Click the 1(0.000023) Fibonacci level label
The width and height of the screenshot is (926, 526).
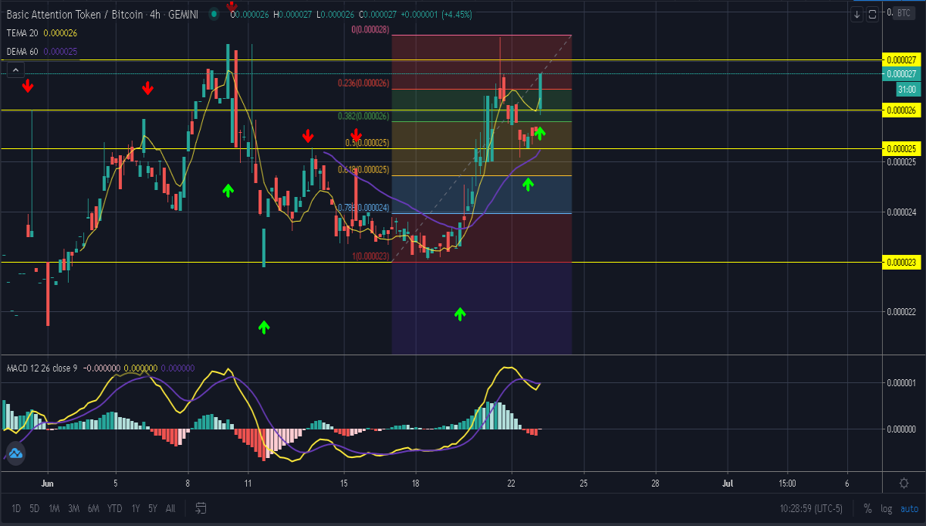tap(370, 256)
